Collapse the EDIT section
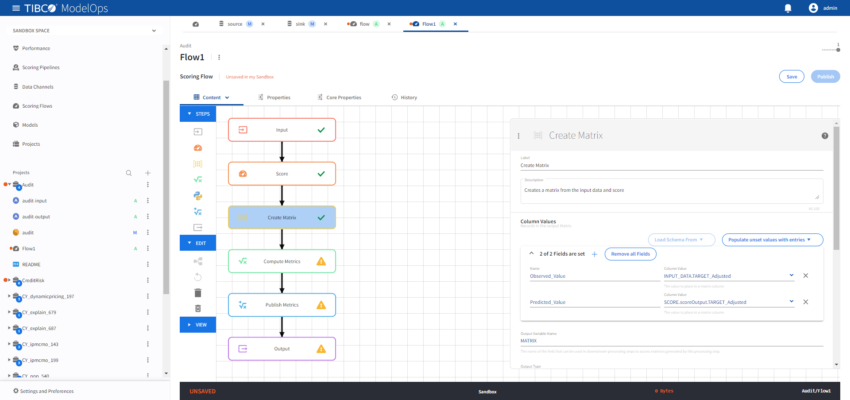Image resolution: width=850 pixels, height=400 pixels. pyautogui.click(x=198, y=243)
